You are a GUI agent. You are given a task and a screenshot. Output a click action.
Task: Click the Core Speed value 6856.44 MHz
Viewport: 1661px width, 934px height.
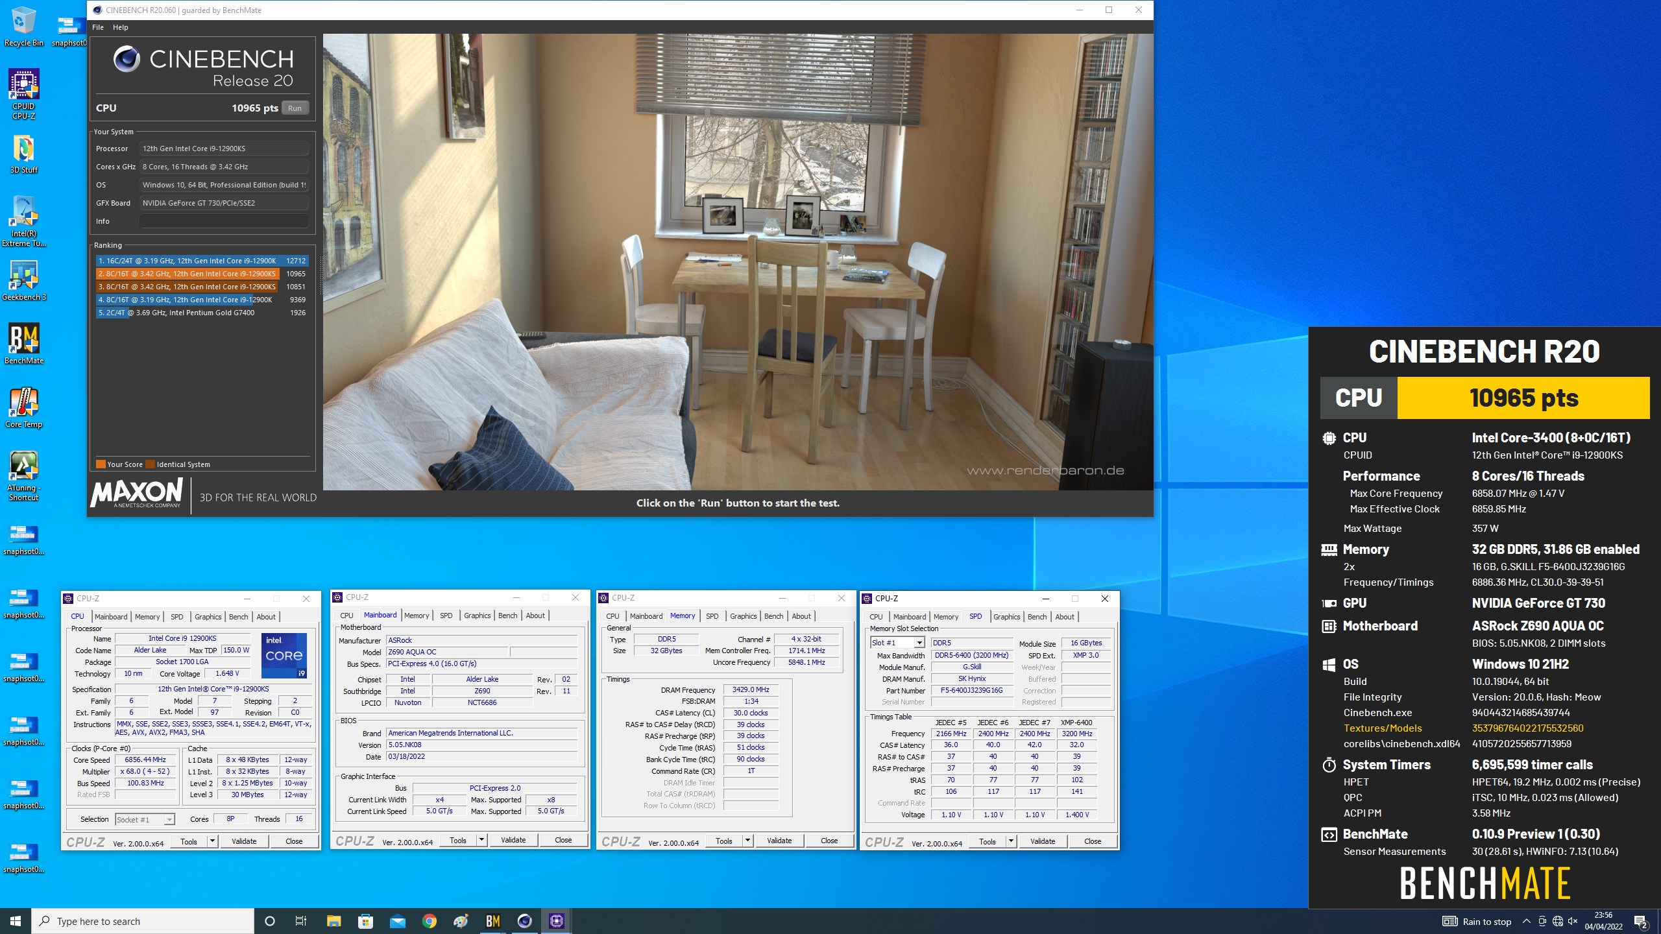pos(145,760)
